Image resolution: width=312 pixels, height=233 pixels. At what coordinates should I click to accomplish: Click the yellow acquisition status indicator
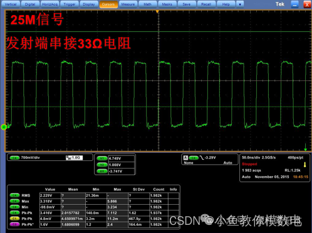[x=304, y=165]
